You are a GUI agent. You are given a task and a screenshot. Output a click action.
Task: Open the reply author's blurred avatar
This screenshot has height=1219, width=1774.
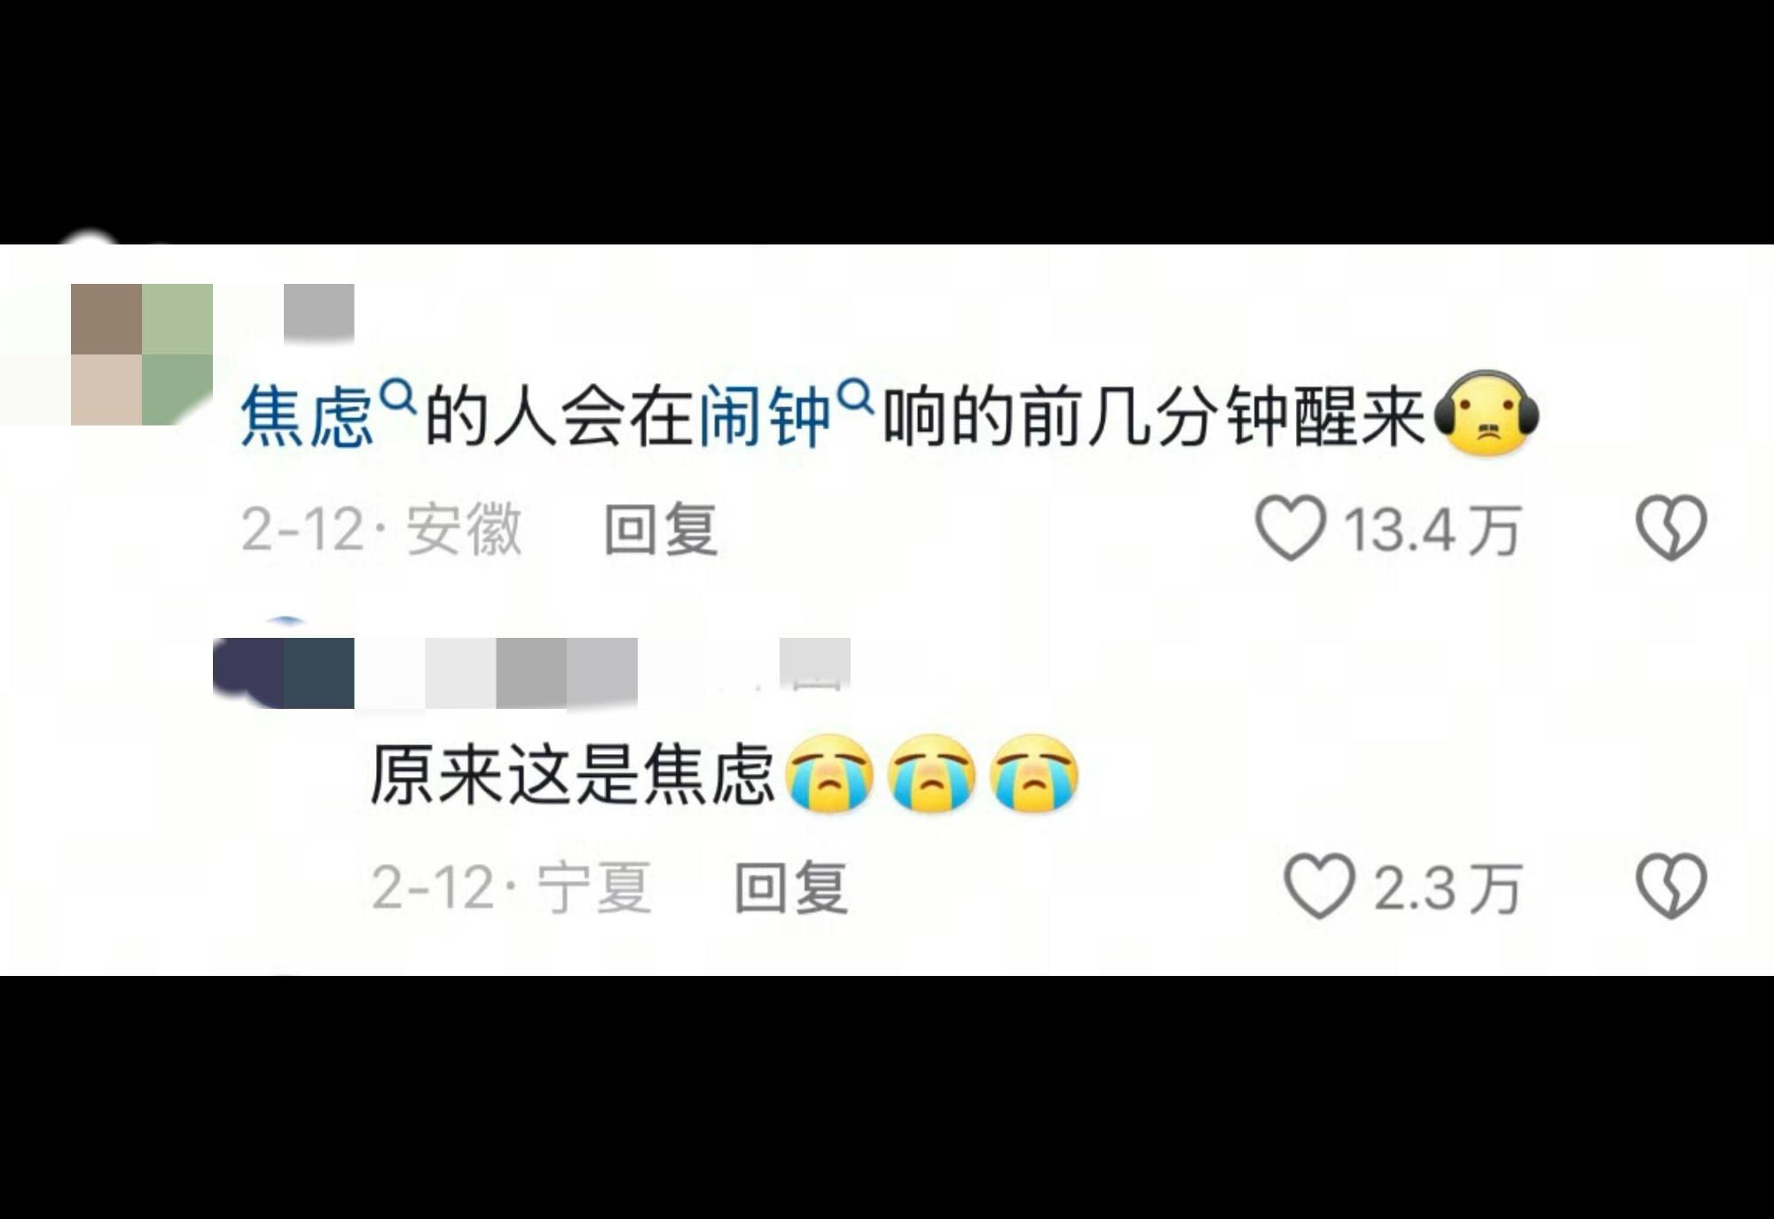point(284,672)
